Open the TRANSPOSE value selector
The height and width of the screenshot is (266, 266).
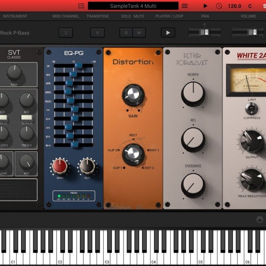(x=97, y=33)
